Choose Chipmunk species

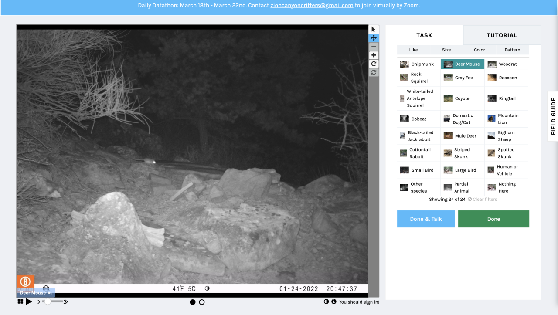418,64
